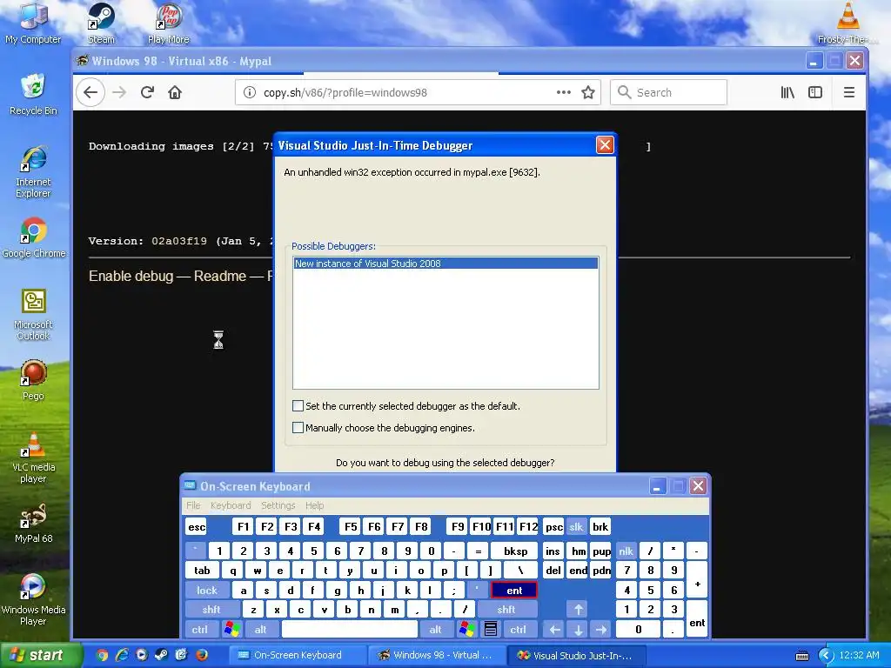891x668 pixels.
Task: Select Windows Media Player desktop icon
Action: coord(33,600)
